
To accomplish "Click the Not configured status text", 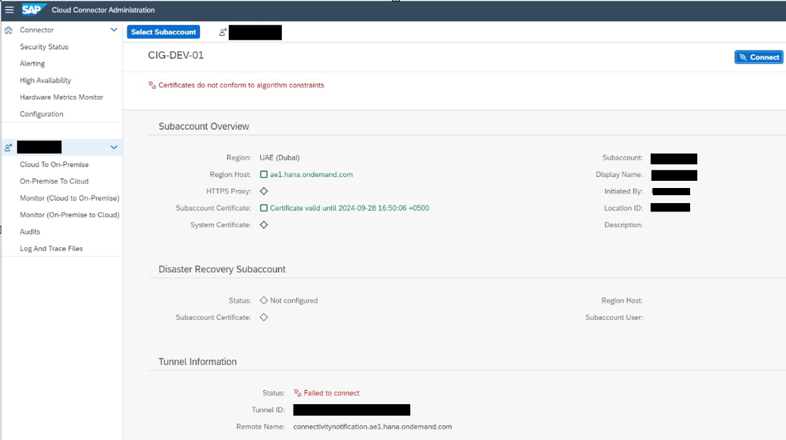I will [294, 301].
